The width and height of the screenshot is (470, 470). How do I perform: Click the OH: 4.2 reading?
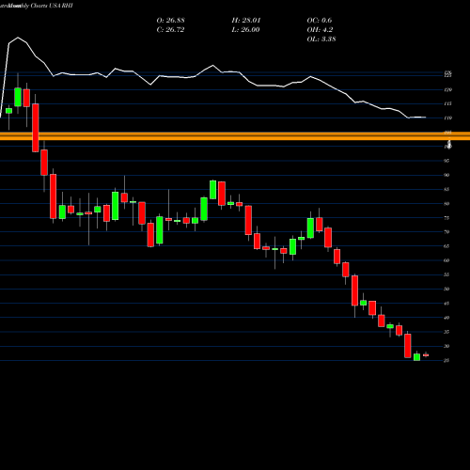pyautogui.click(x=320, y=30)
